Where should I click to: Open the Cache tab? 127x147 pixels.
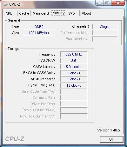24,13
